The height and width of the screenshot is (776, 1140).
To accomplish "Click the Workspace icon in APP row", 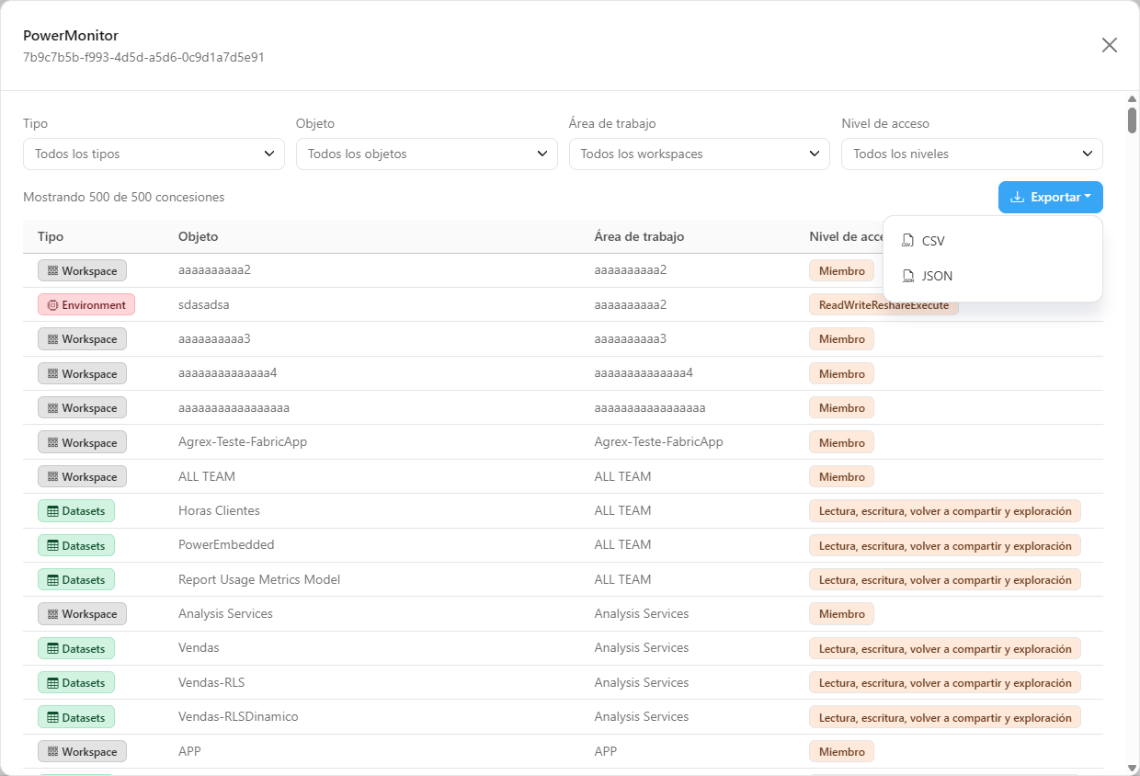I will 52,752.
